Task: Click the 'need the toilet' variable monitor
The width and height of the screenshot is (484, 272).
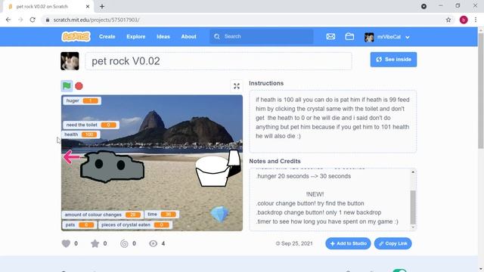Action: pyautogui.click(x=91, y=125)
